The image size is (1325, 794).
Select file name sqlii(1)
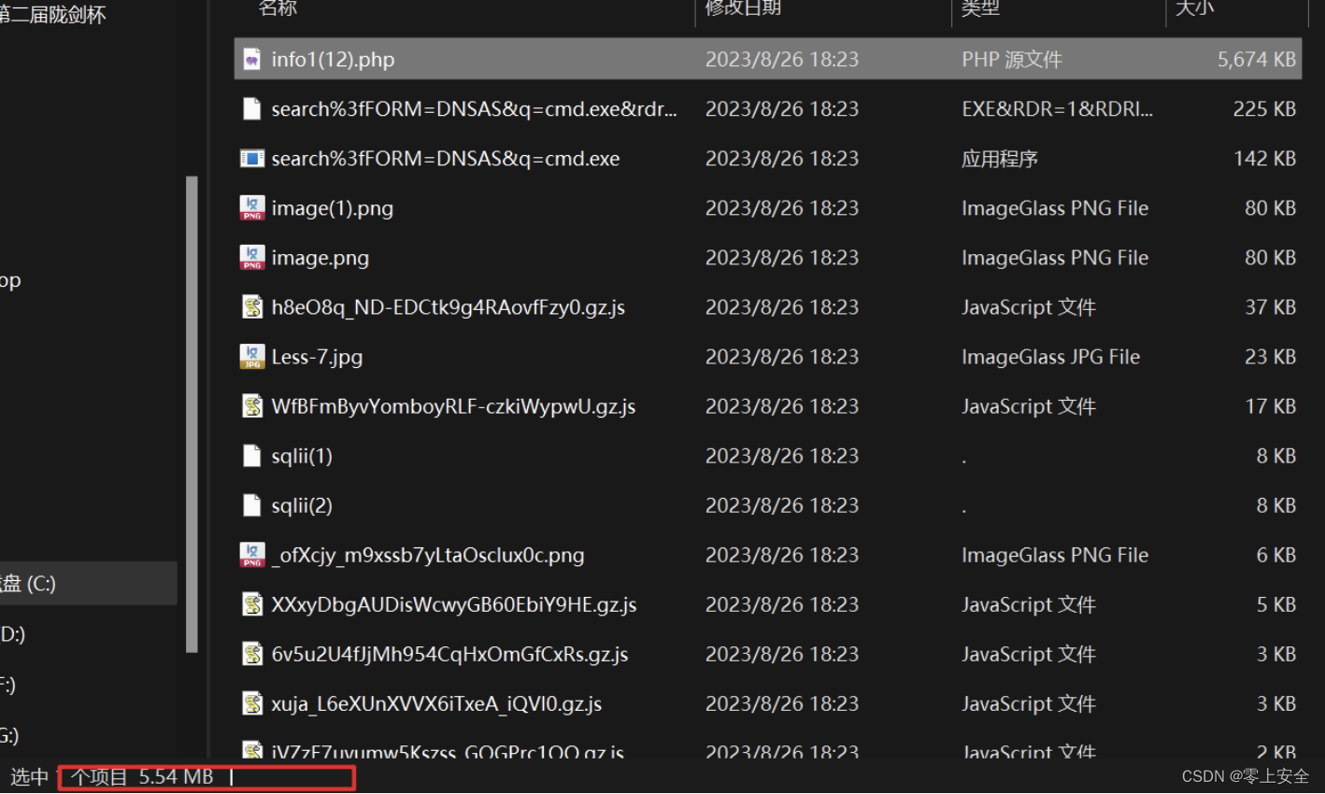click(x=302, y=456)
